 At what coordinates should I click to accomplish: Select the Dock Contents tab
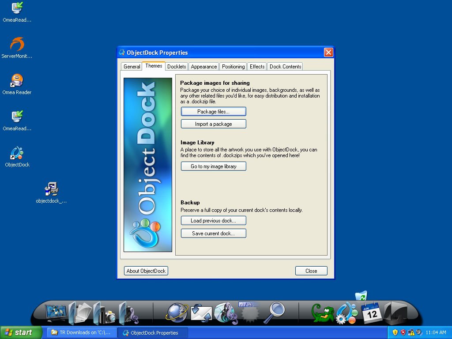[x=285, y=66]
